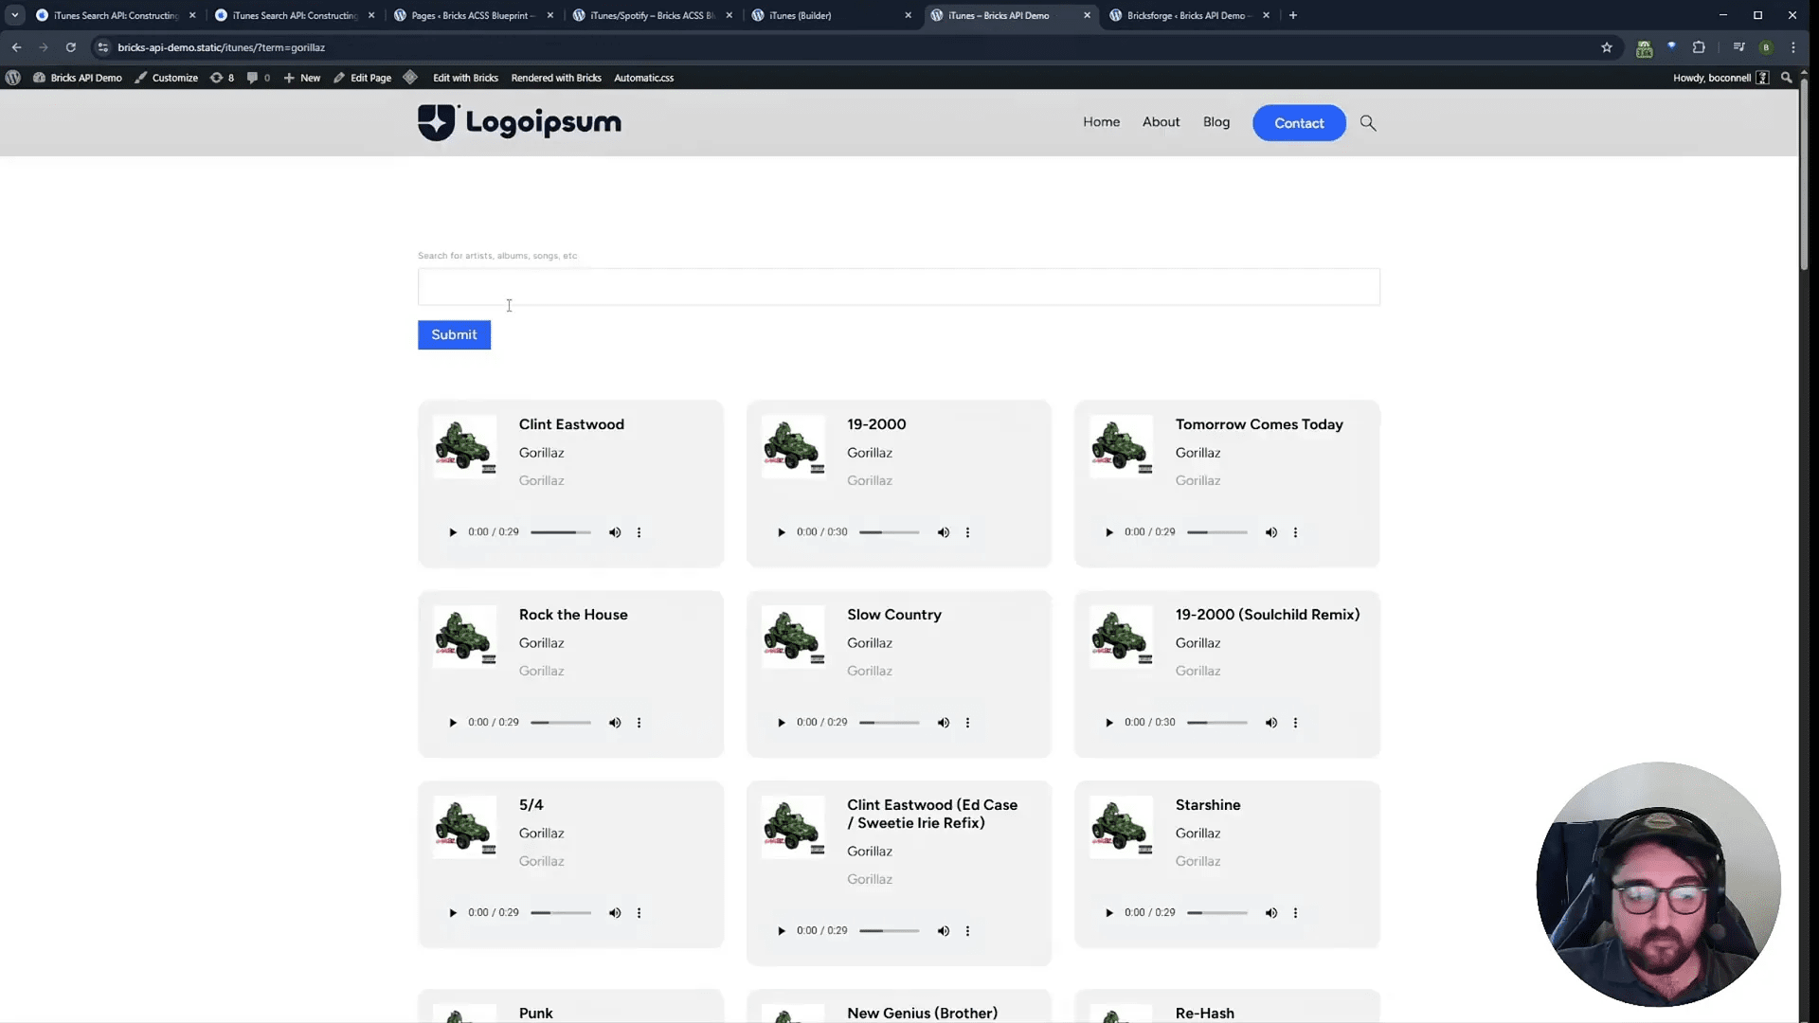The height and width of the screenshot is (1023, 1819).
Task: Play the 5/4 track preview
Action: [x=453, y=913]
